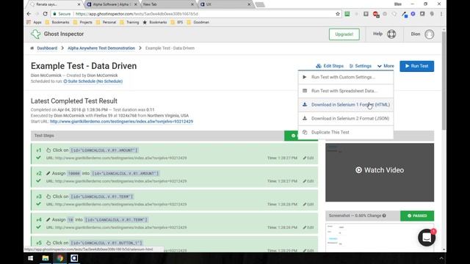Image resolution: width=470 pixels, height=264 pixels.
Task: Open the Training bookmark folder
Action: pyautogui.click(x=129, y=22)
